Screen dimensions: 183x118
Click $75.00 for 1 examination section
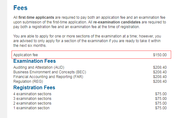click(x=161, y=108)
